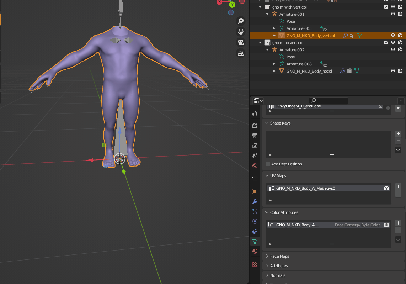Hide Armature.001 in viewport via eye icon
This screenshot has height=284, width=406.
pyautogui.click(x=393, y=14)
